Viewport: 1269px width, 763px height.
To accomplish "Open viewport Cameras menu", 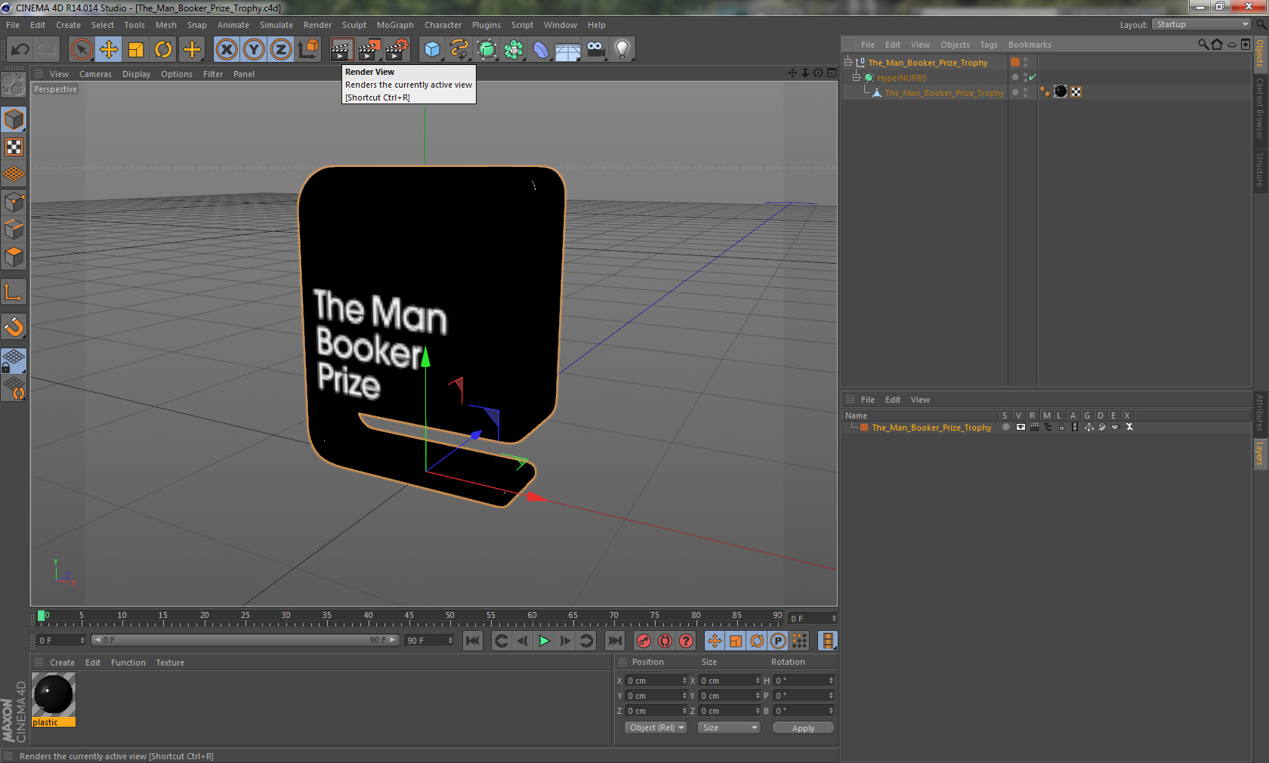I will 95,74.
